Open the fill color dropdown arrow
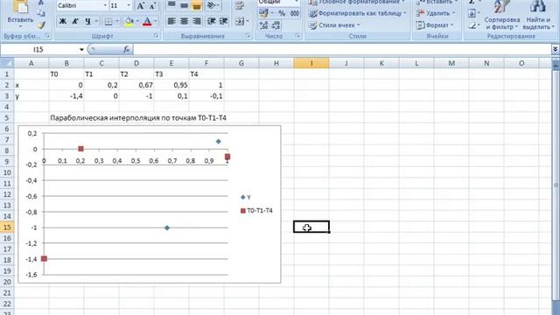The height and width of the screenshot is (315, 560). click(137, 22)
